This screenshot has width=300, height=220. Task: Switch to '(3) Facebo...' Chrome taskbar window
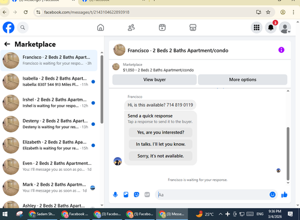click(x=107, y=214)
